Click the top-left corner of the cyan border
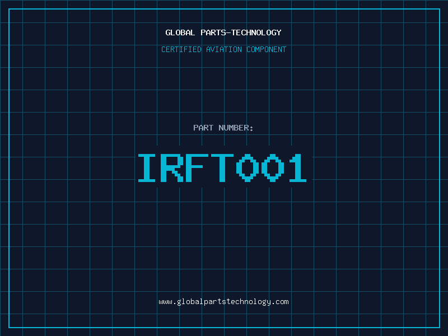 tap(8, 8)
